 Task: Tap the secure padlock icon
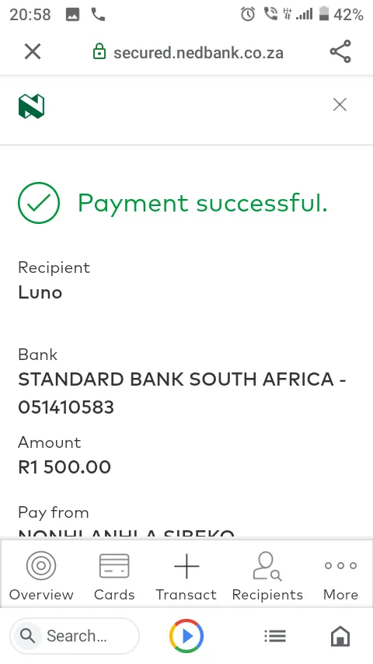[x=99, y=52]
